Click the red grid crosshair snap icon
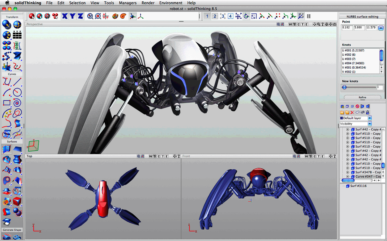The height and width of the screenshot is (241, 387). click(106, 16)
